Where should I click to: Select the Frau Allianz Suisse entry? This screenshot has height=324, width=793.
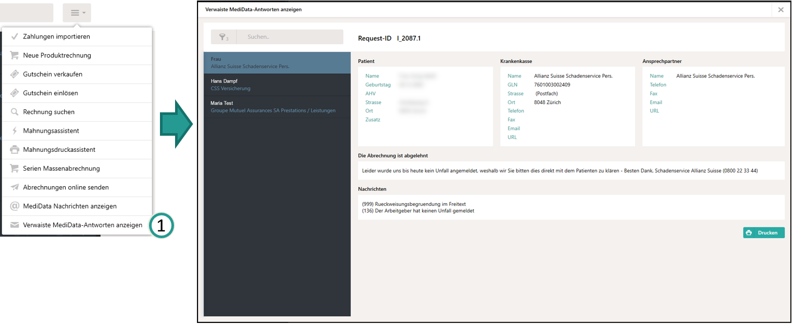[277, 62]
